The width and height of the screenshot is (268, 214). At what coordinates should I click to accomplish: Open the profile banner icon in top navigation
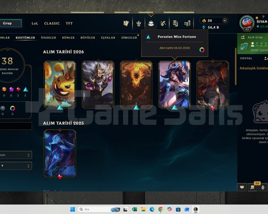(126, 23)
